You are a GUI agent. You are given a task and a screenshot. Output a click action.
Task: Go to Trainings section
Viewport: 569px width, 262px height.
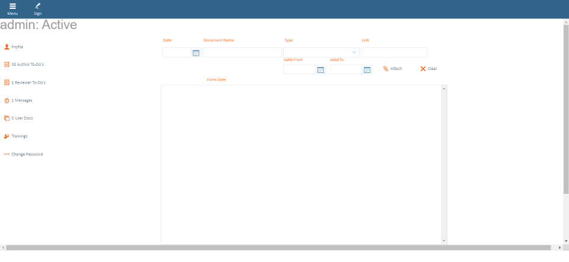19,136
